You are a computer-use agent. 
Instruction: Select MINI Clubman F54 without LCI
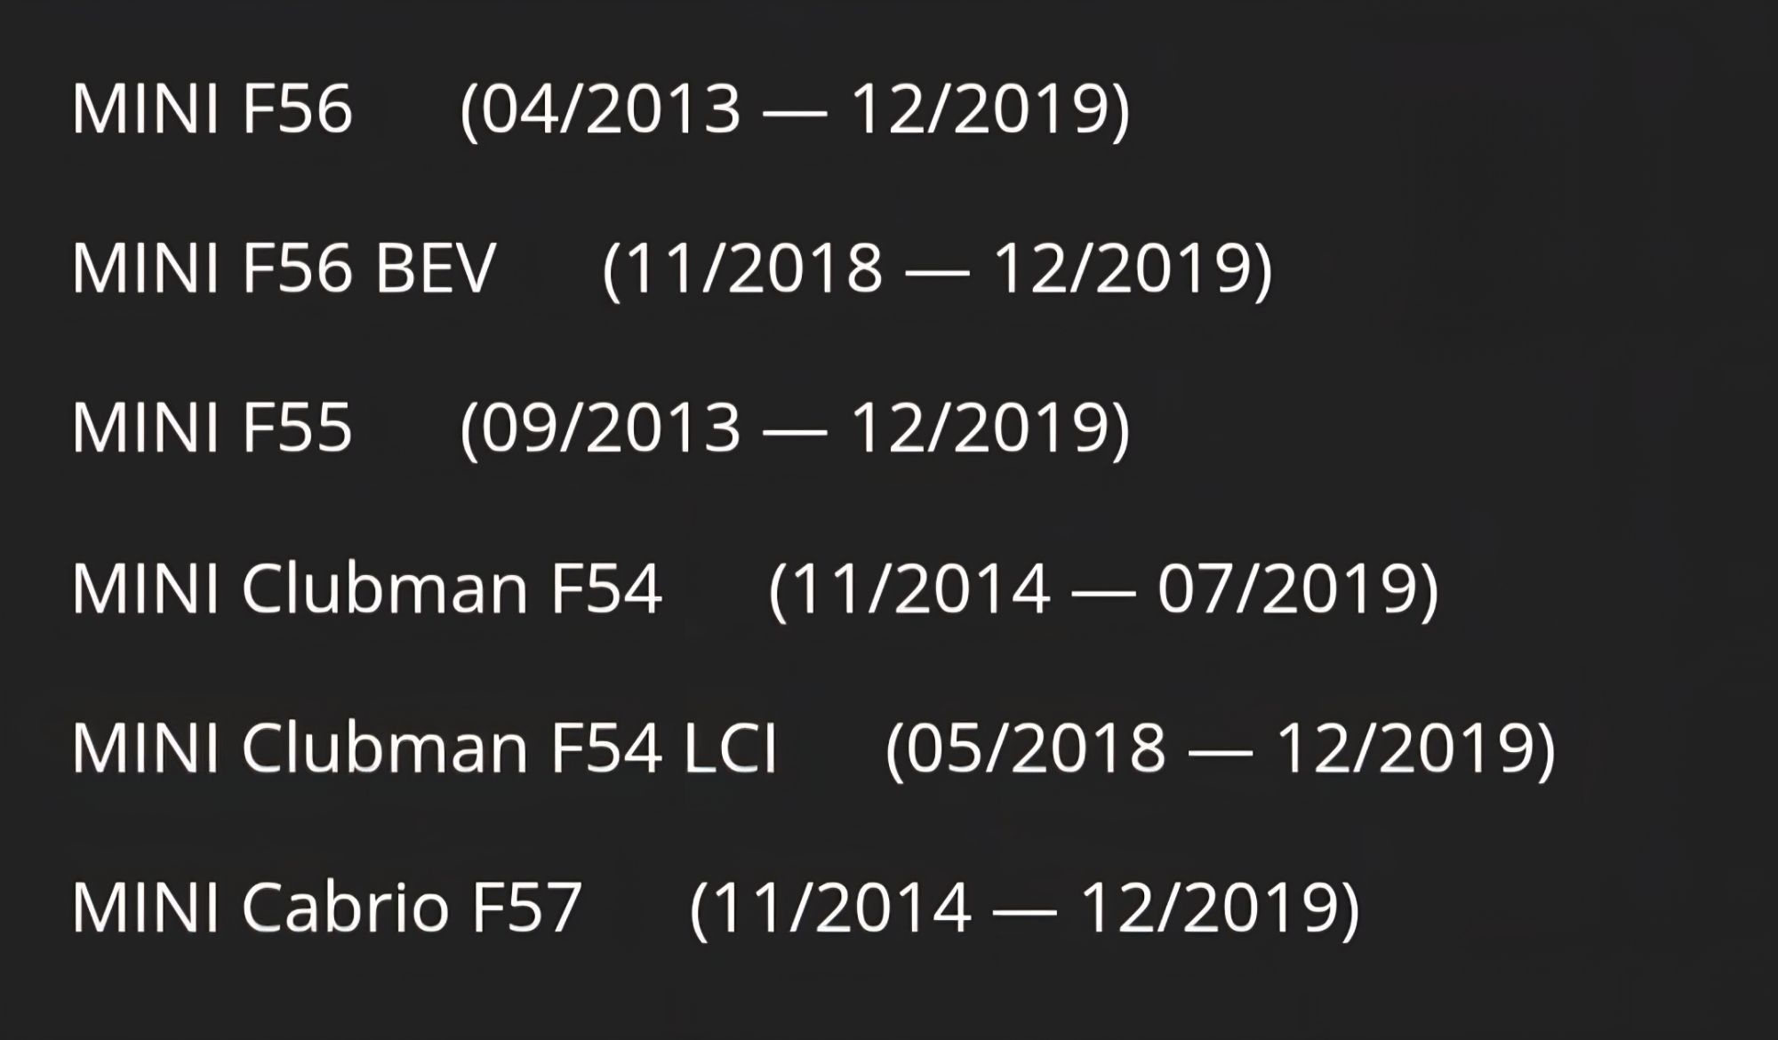(366, 588)
